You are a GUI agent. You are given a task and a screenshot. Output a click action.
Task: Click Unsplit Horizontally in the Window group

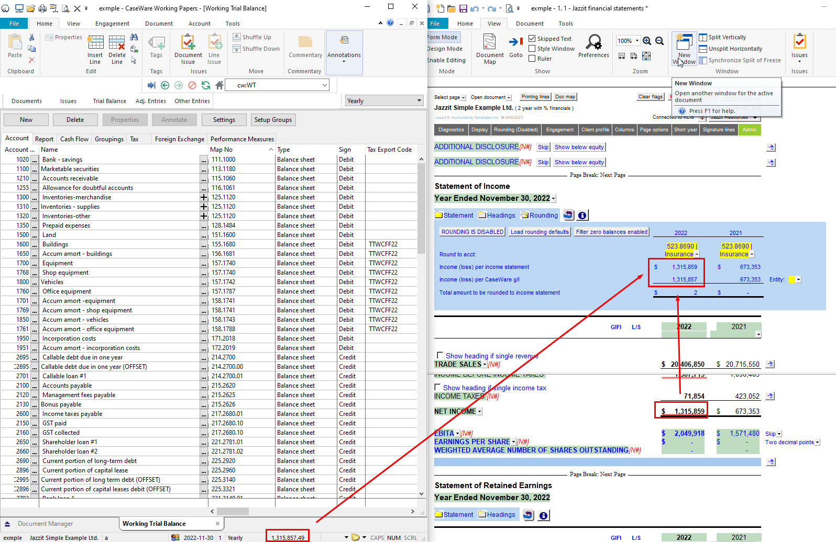(731, 49)
